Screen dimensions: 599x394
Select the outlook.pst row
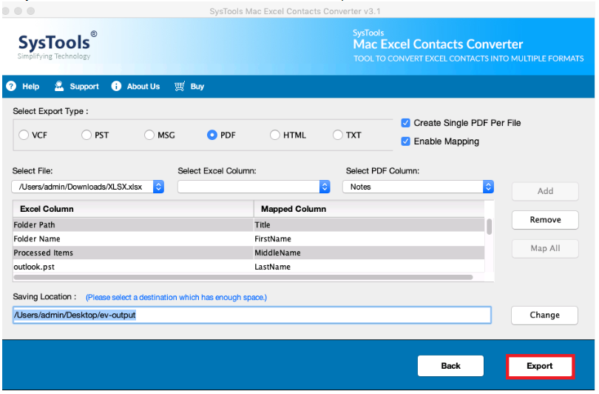pyautogui.click(x=248, y=267)
